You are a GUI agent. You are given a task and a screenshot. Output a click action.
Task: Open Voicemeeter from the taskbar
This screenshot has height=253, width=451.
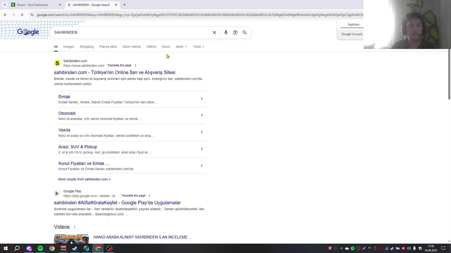pyautogui.click(x=63, y=248)
